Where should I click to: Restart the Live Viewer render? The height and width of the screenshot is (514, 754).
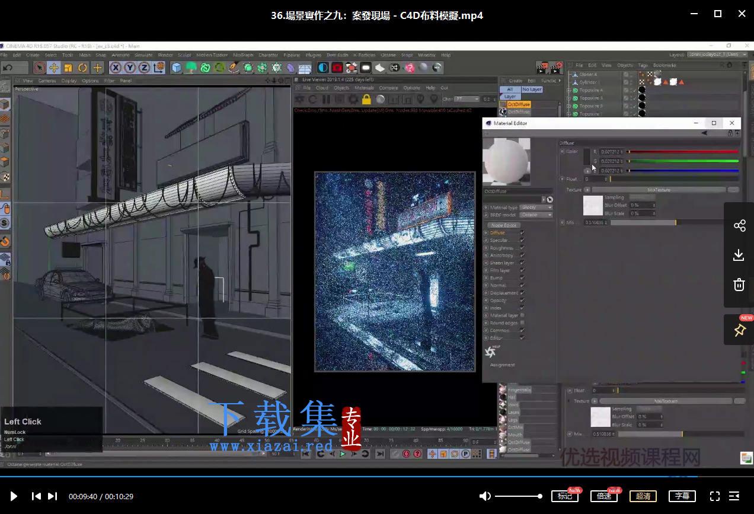click(313, 99)
